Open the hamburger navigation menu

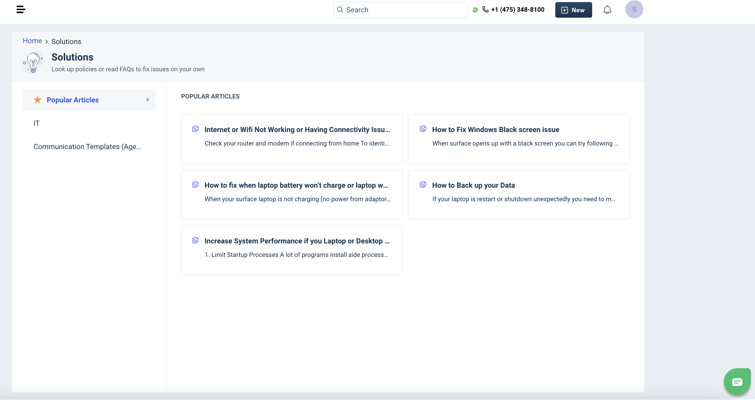[x=21, y=10]
